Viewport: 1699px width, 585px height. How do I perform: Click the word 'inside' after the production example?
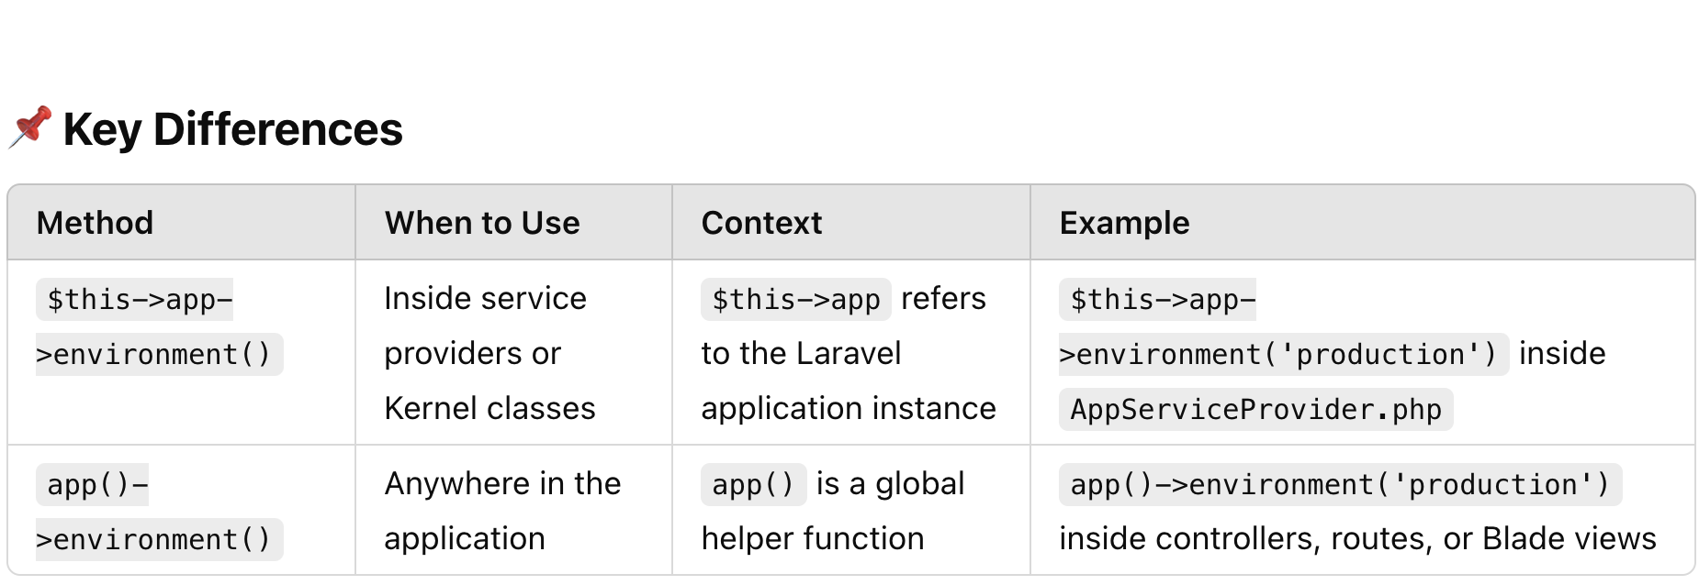pos(1562,353)
